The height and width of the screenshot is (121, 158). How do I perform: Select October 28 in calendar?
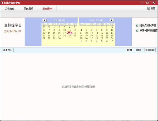[97, 38]
